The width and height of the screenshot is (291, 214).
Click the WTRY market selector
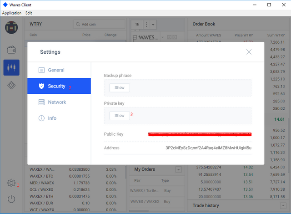[x=35, y=24]
